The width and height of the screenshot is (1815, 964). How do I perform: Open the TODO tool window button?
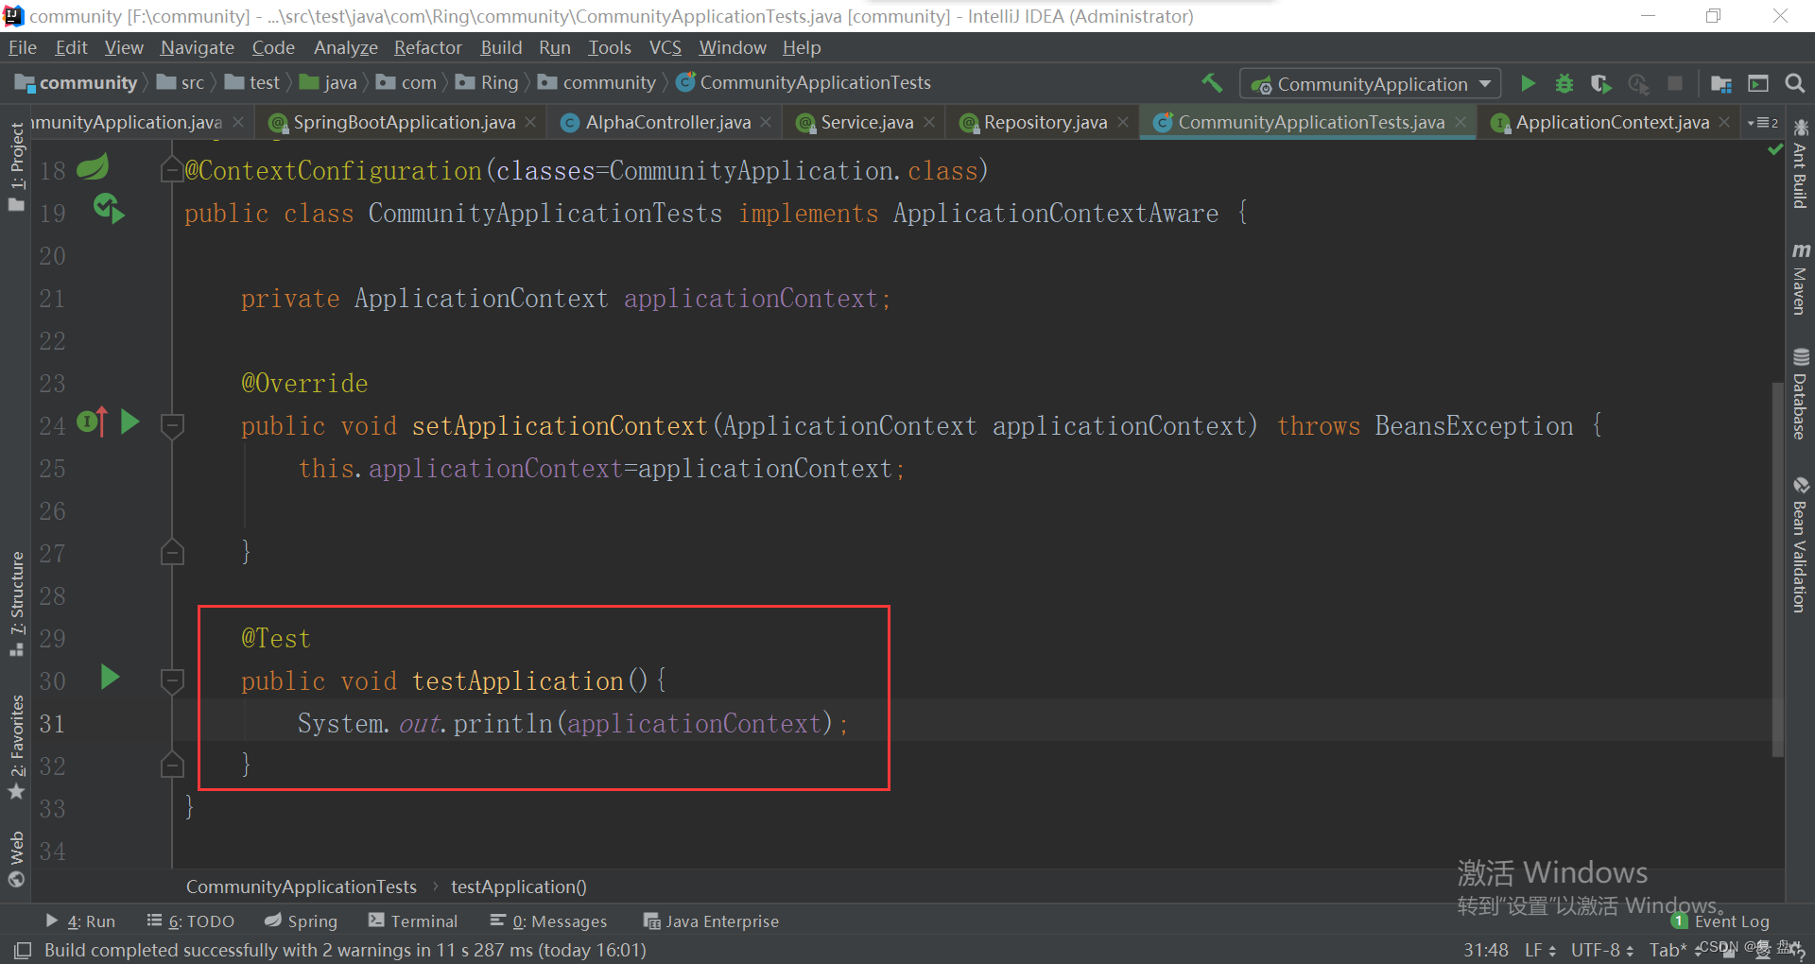191,921
